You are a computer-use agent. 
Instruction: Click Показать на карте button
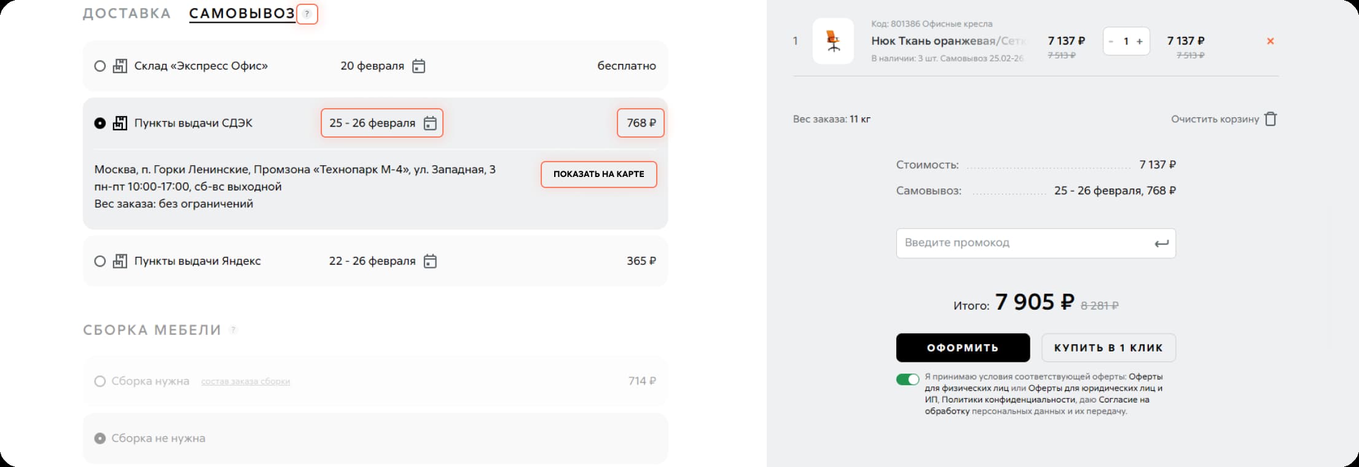pos(598,175)
